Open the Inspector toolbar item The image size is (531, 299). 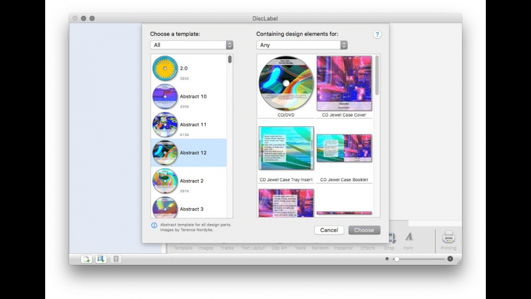[x=344, y=248]
